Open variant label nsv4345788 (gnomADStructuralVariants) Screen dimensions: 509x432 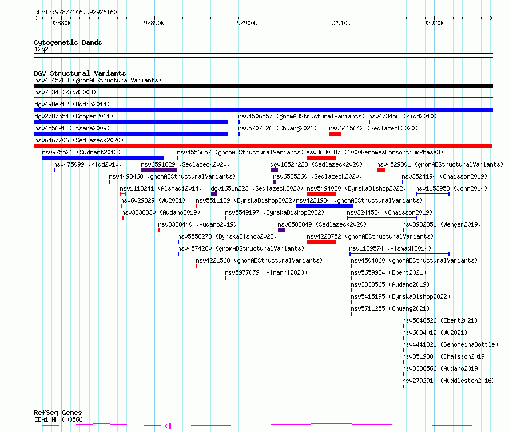98,80
